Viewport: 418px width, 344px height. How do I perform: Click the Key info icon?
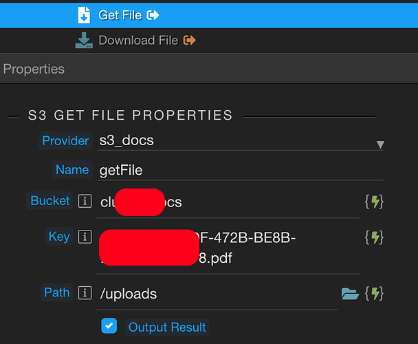[x=85, y=237]
